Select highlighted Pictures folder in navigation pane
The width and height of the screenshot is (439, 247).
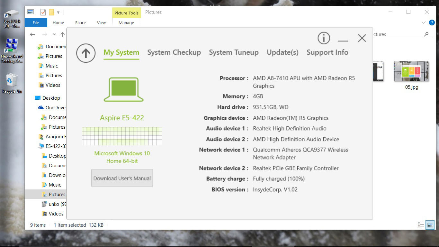[x=57, y=194]
